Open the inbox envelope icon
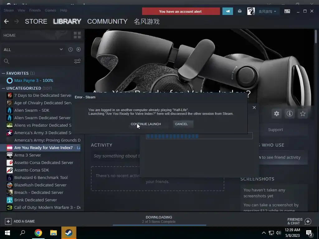 tap(240, 11)
